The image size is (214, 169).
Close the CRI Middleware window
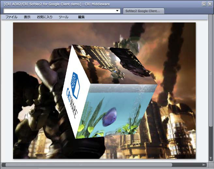[x=210, y=4]
